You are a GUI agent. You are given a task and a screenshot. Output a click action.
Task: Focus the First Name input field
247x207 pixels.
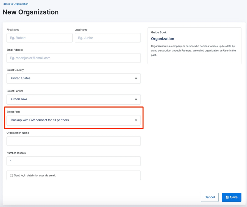pyautogui.click(x=39, y=38)
